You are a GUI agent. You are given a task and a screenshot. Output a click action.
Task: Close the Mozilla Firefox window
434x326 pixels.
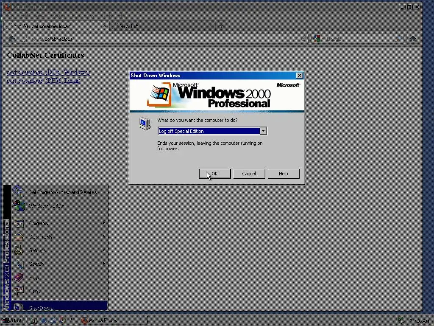[417, 7]
